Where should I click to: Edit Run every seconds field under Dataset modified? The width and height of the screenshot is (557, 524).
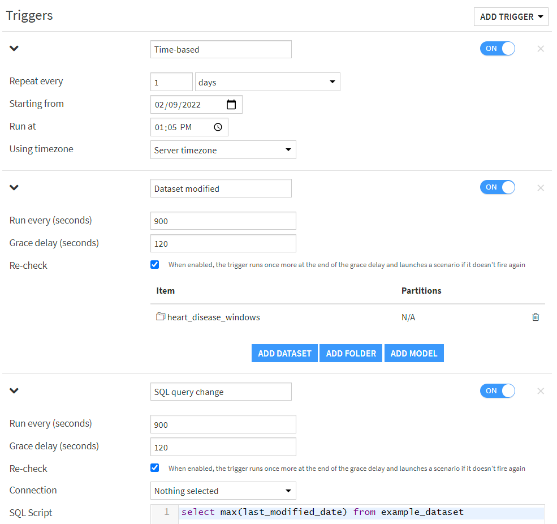tap(223, 221)
